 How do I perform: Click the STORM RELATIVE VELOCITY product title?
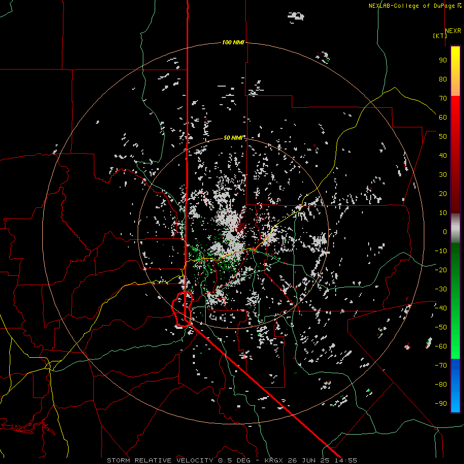coord(160,460)
